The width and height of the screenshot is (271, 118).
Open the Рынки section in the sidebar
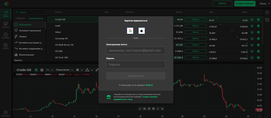[6, 14]
